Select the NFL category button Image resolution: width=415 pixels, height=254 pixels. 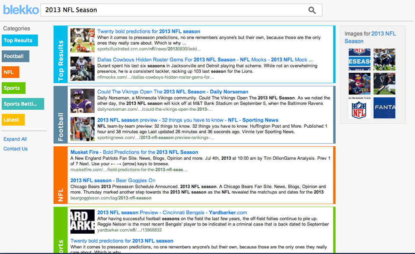(x=10, y=72)
